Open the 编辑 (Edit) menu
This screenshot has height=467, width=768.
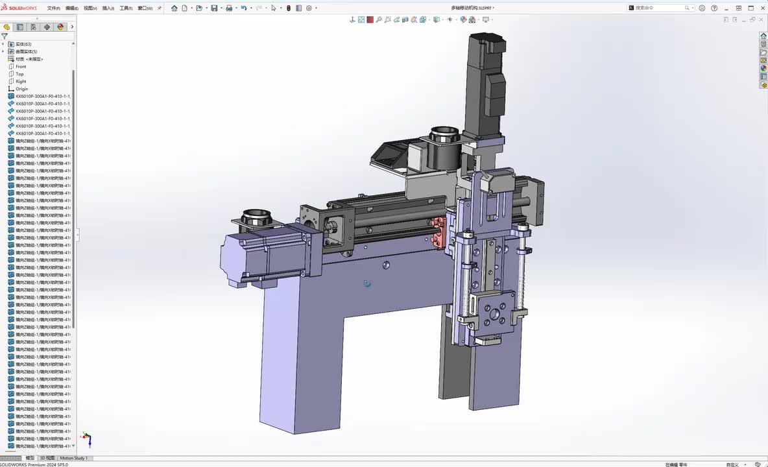pos(71,8)
